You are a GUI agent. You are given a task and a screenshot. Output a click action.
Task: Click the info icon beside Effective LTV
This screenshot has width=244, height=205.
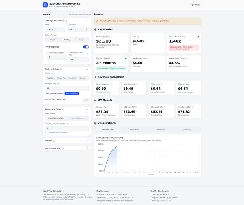coord(109,37)
